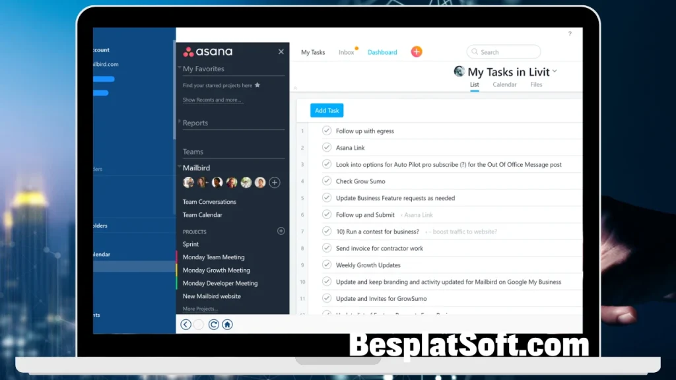Viewport: 676px width, 380px height.
Task: Mark the Check Grow Sumo task complete
Action: 326,181
